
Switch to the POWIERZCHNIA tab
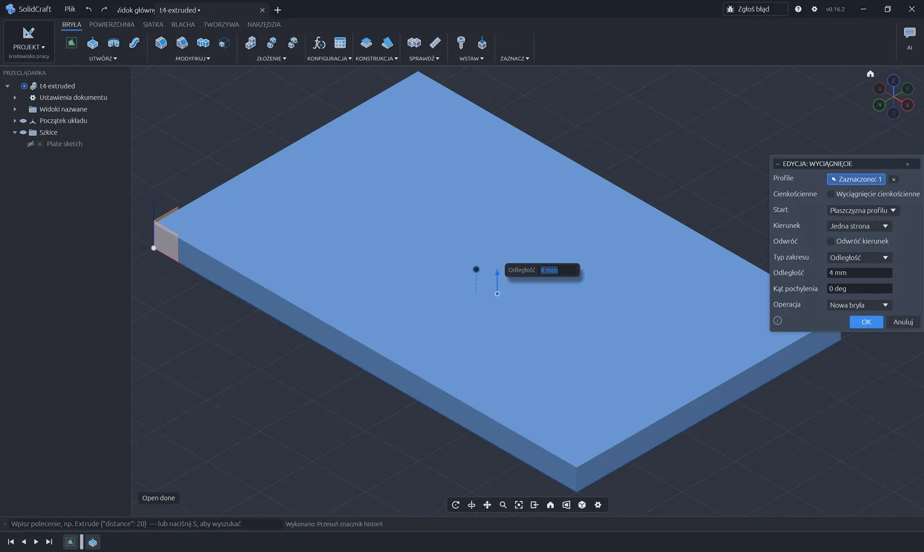(111, 25)
